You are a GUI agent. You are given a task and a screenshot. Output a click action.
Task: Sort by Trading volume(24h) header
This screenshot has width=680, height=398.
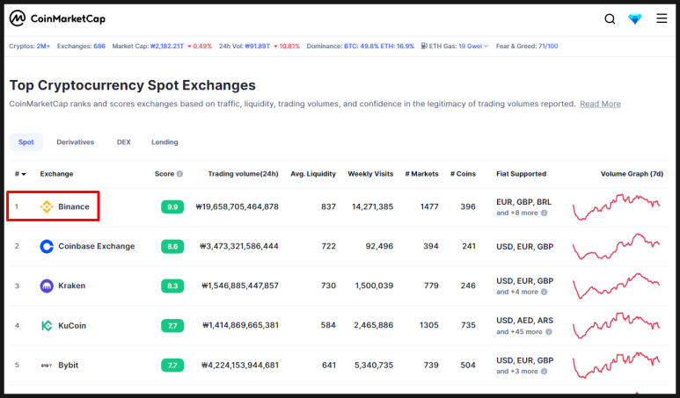(243, 174)
